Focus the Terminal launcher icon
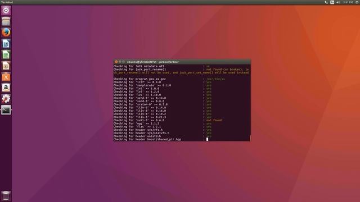 (6, 110)
